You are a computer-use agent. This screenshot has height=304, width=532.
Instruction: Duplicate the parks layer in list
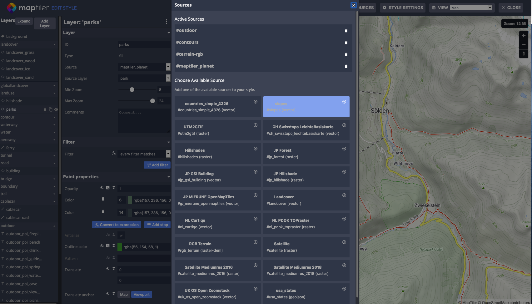click(50, 109)
